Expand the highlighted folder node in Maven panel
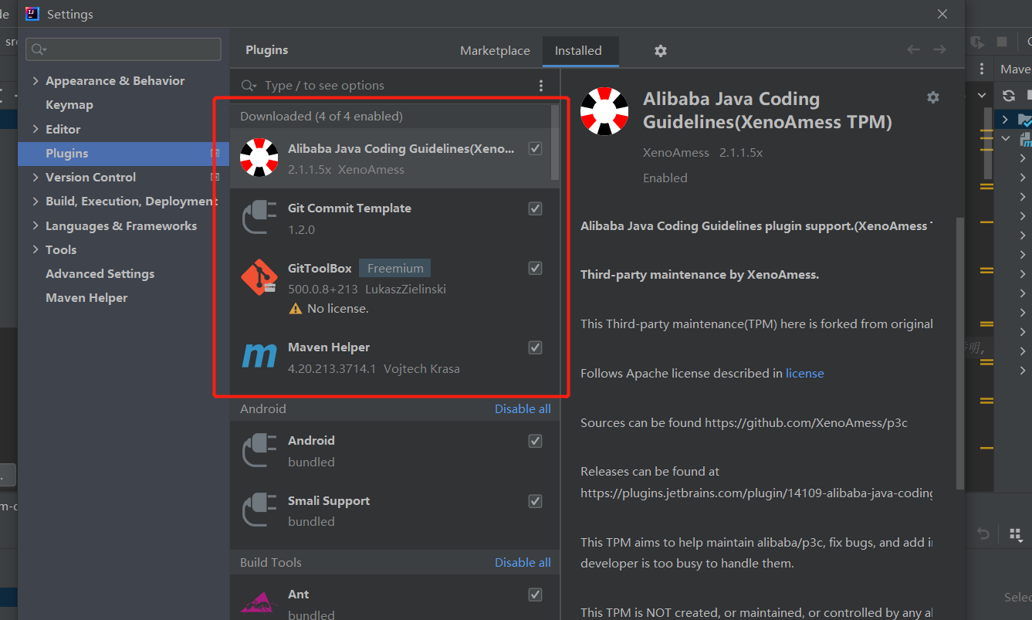This screenshot has width=1032, height=620. (x=1004, y=120)
